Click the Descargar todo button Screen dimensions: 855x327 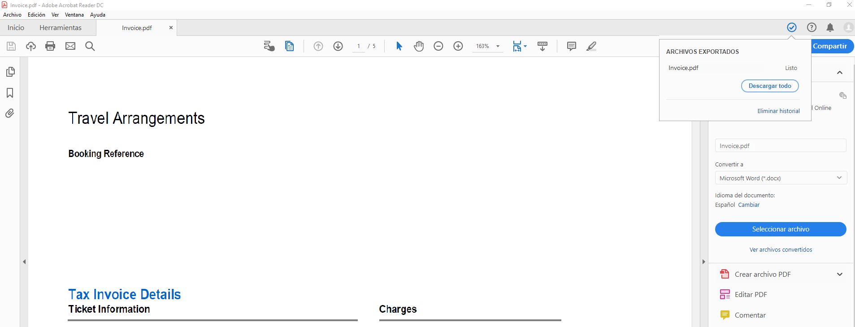(x=770, y=86)
